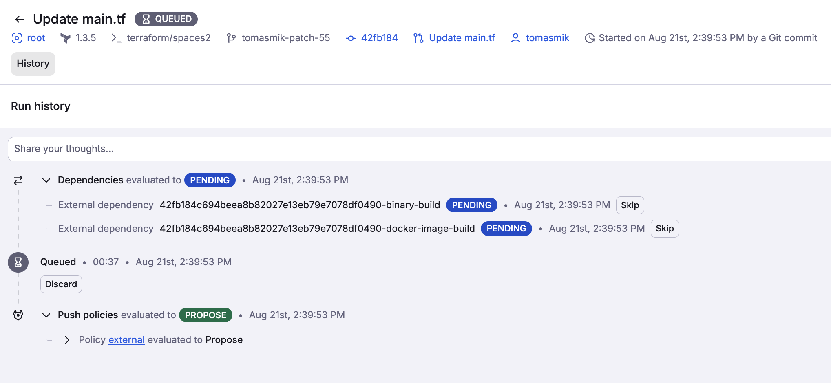Screen dimensions: 831x383
Task: Open the external policy link
Action: point(126,339)
